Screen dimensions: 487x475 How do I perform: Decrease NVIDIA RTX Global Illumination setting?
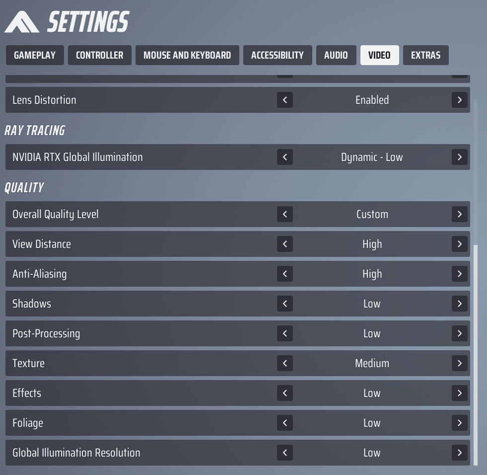(x=285, y=157)
